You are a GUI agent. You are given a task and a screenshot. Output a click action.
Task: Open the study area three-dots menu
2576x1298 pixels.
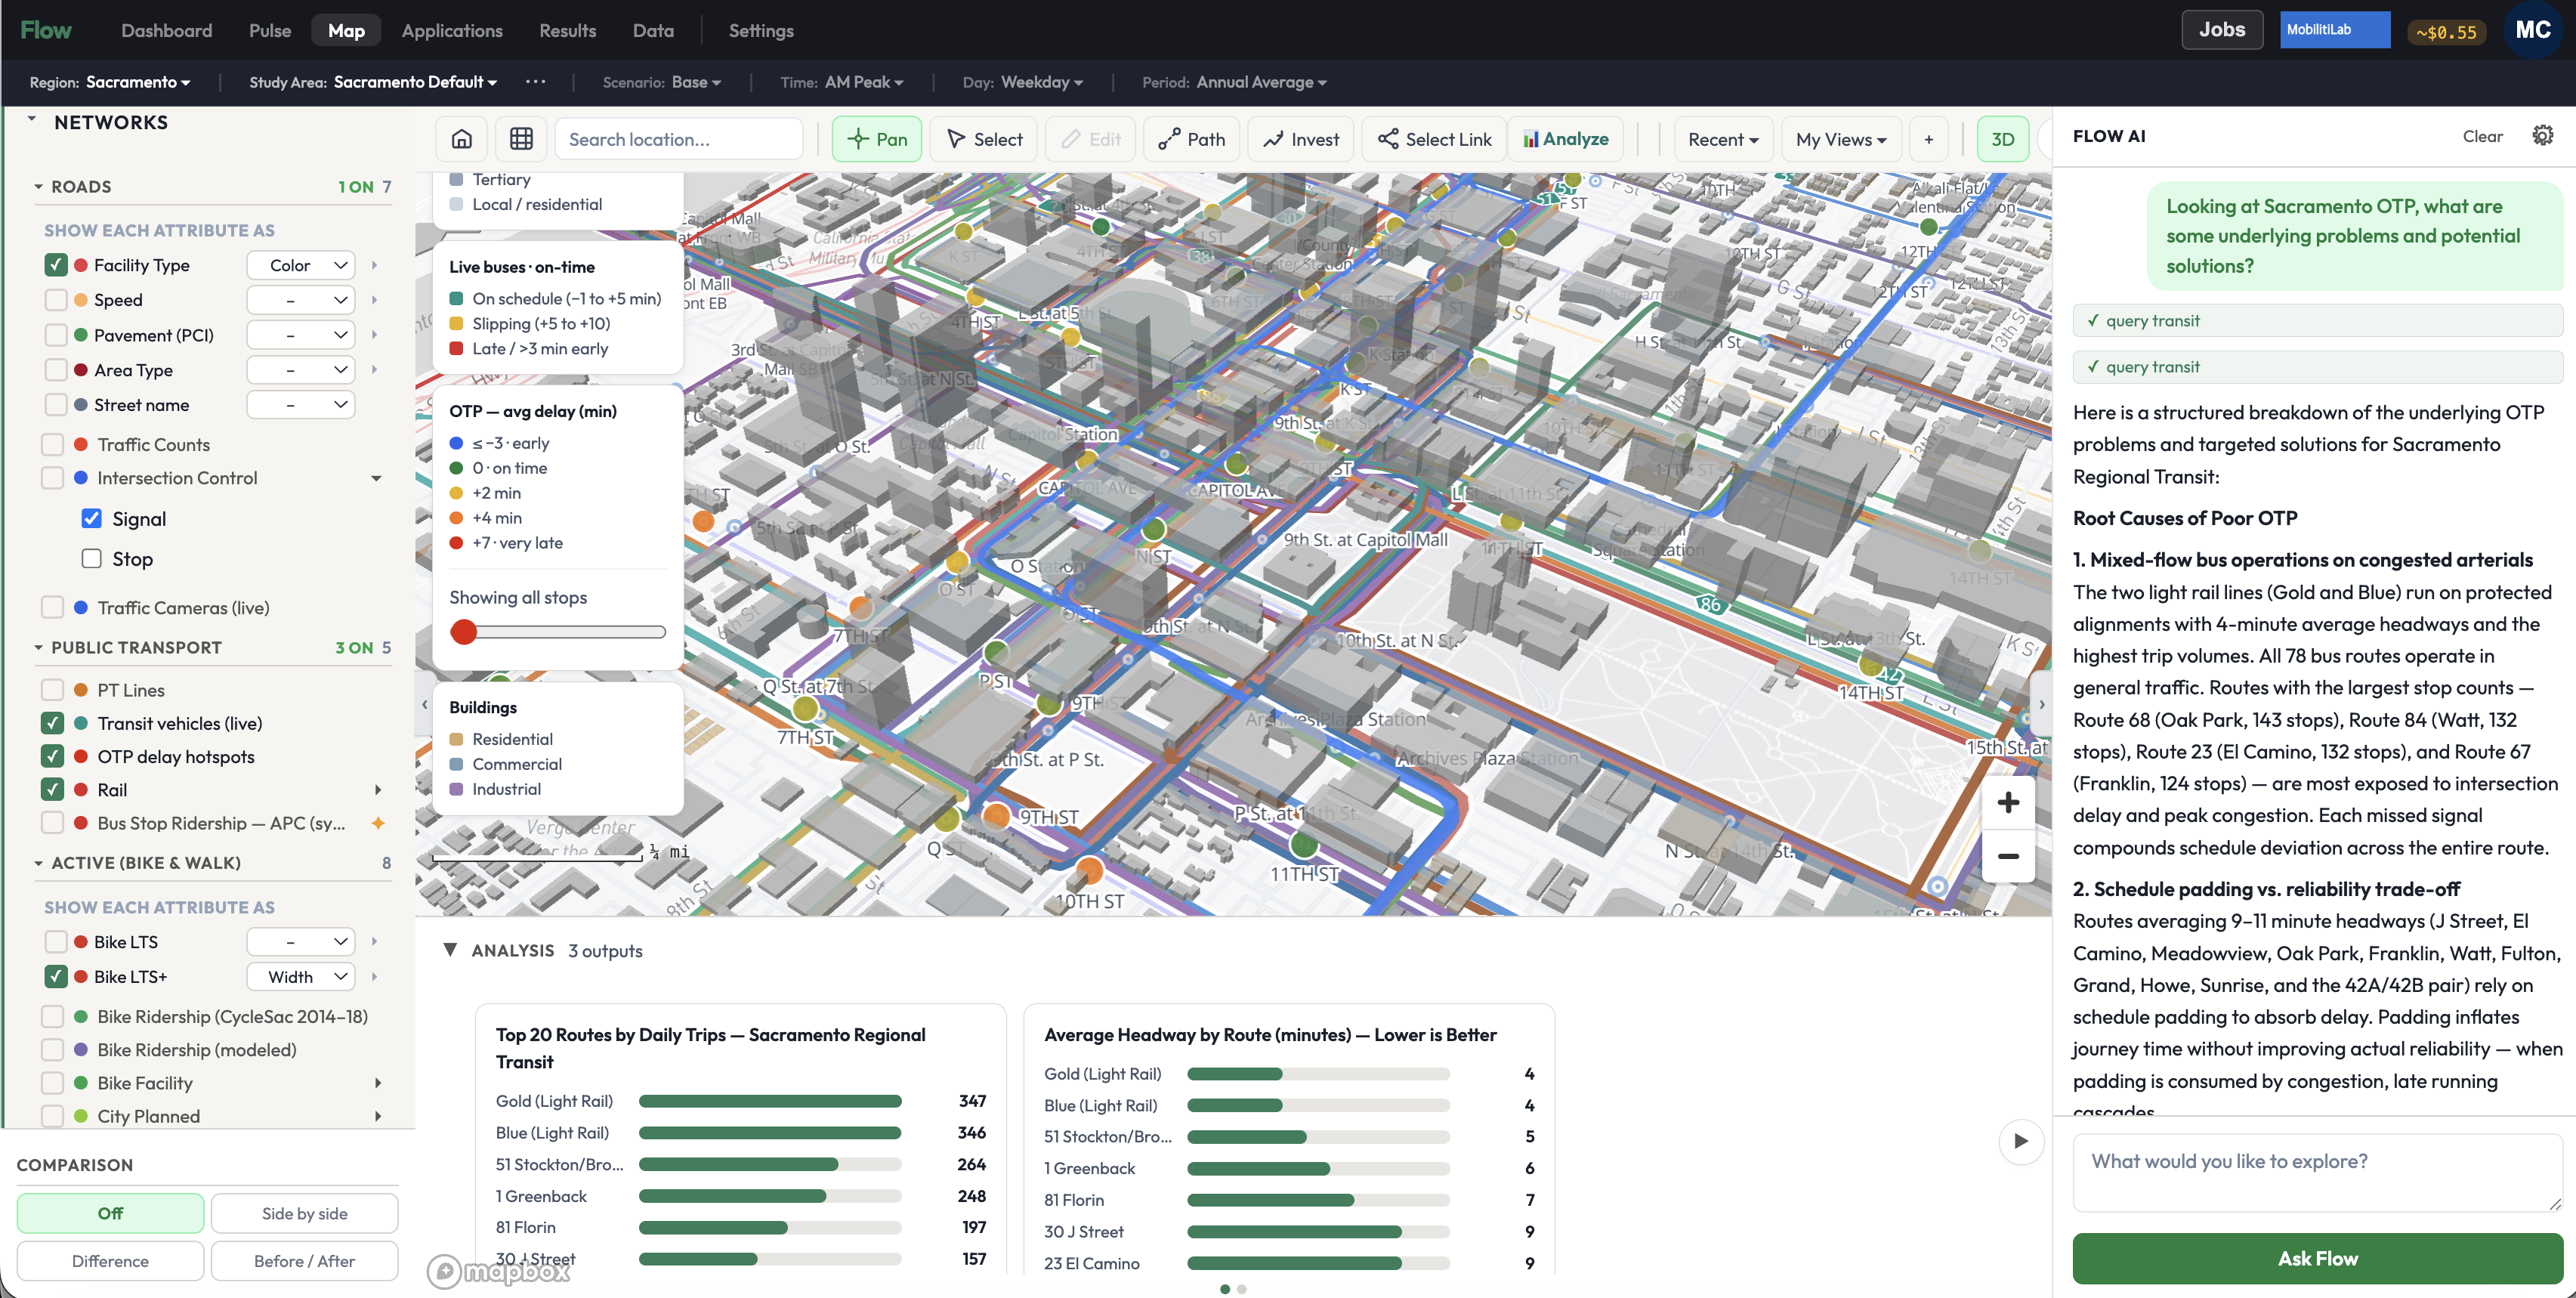click(x=536, y=82)
